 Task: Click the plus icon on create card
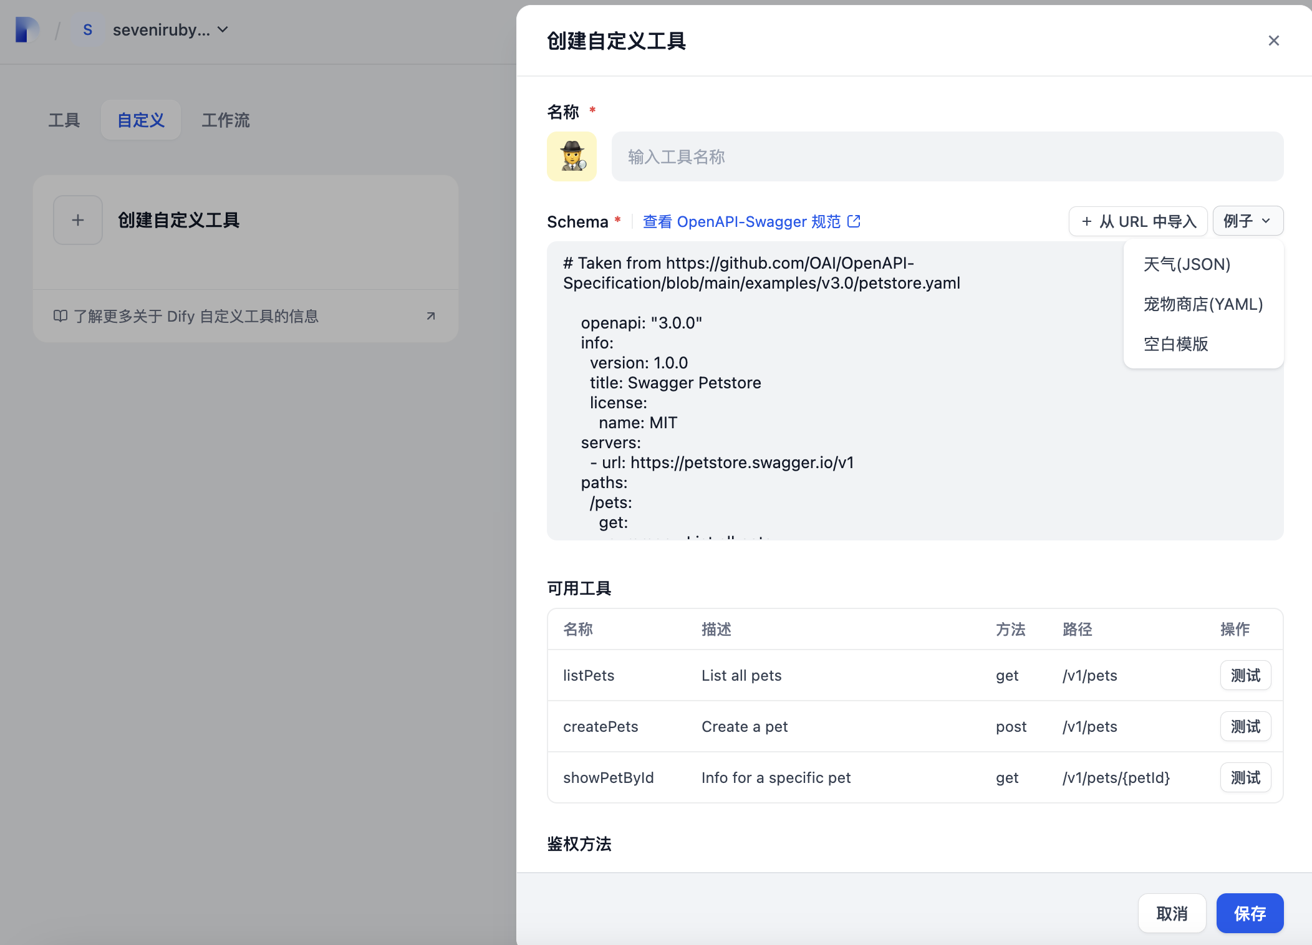78,220
